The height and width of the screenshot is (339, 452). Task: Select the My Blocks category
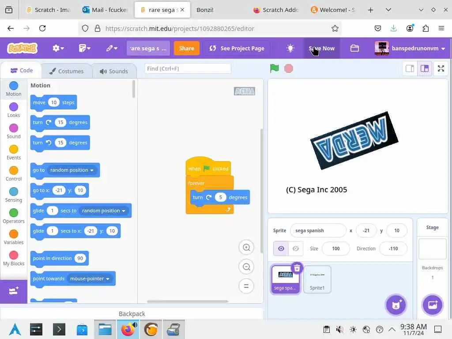pos(14,258)
